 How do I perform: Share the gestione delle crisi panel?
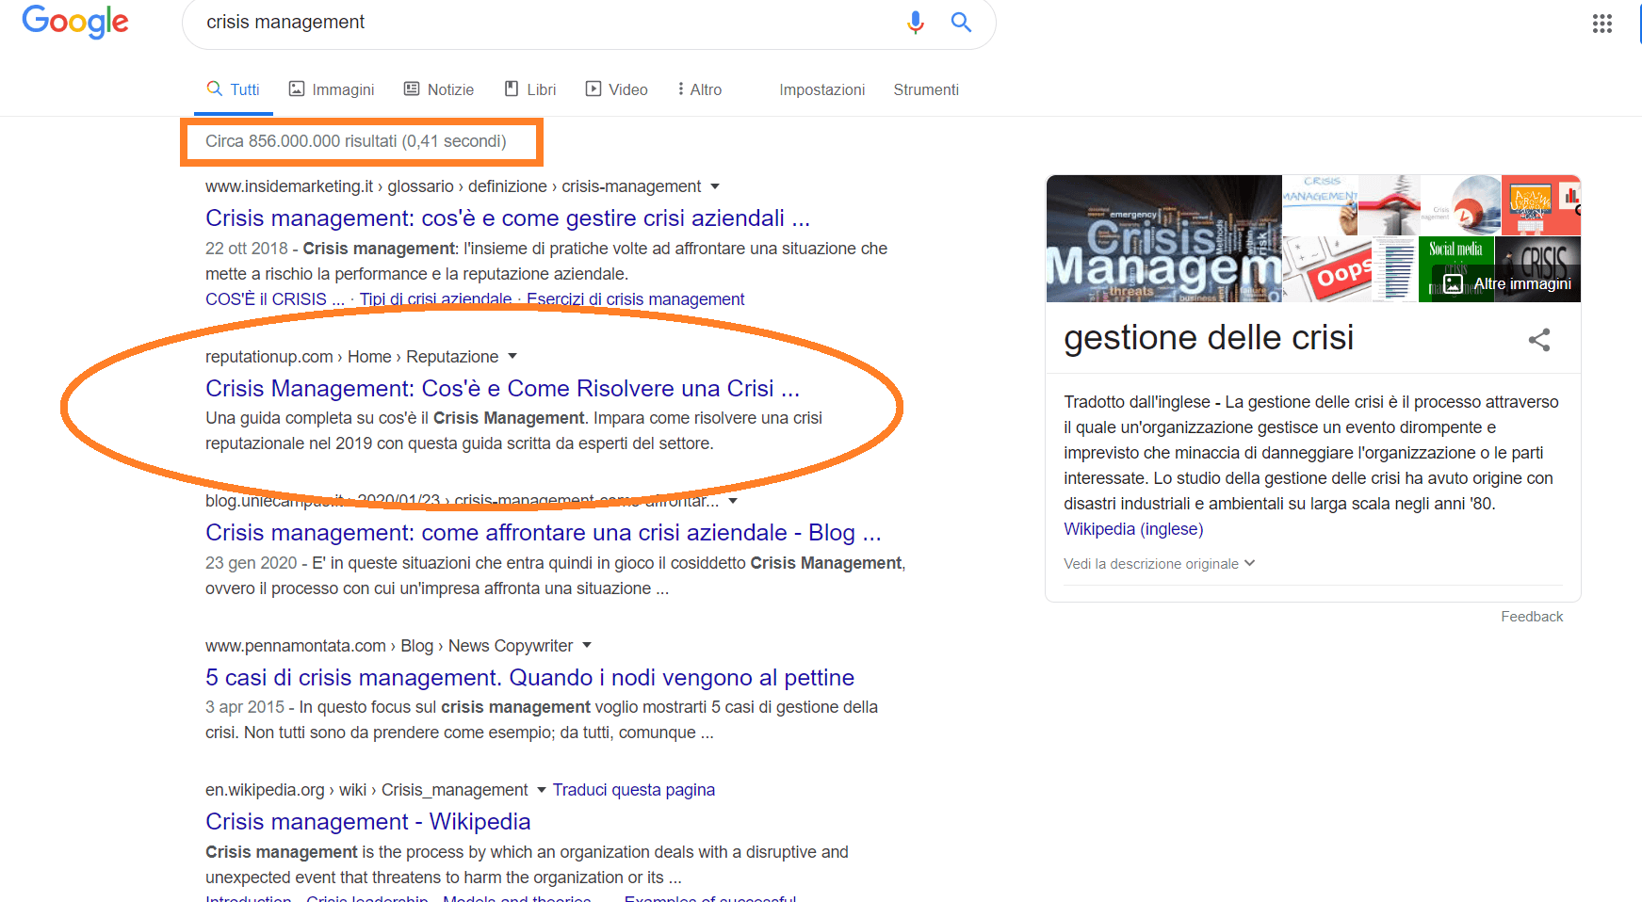[x=1538, y=340]
